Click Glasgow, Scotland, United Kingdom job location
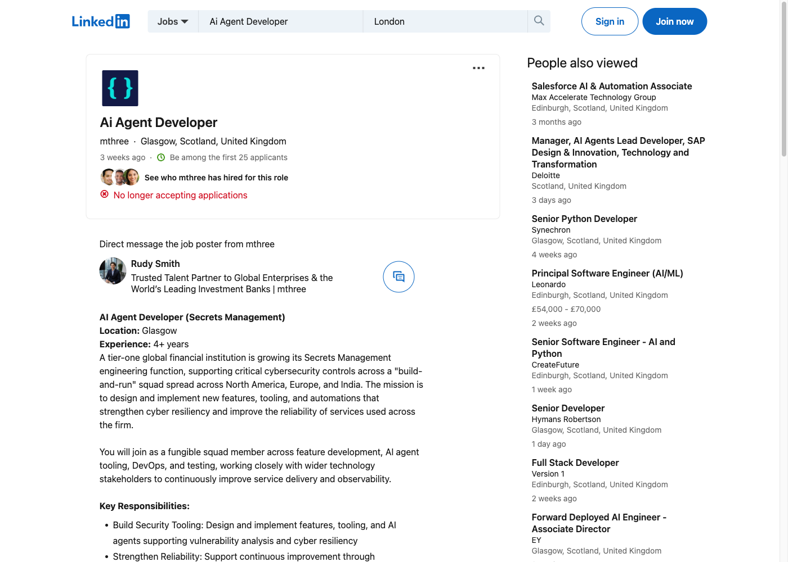Image resolution: width=788 pixels, height=562 pixels. (x=213, y=141)
